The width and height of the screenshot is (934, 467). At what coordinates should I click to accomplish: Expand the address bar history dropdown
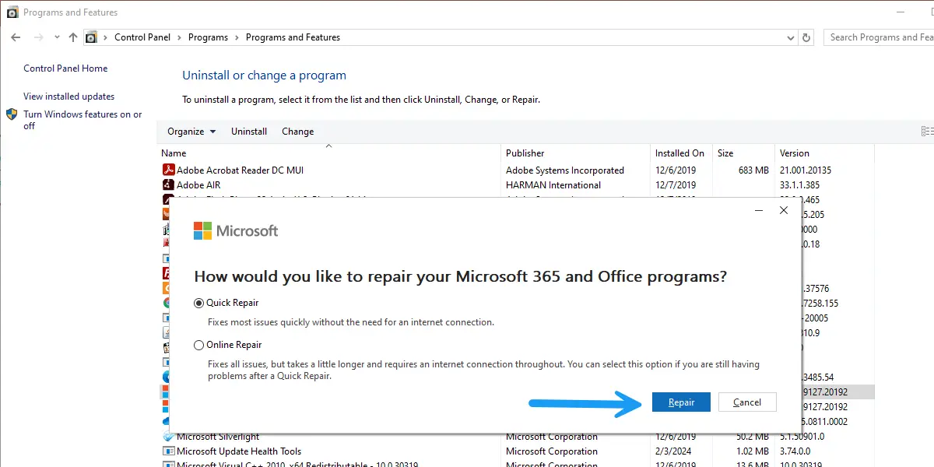click(x=791, y=37)
